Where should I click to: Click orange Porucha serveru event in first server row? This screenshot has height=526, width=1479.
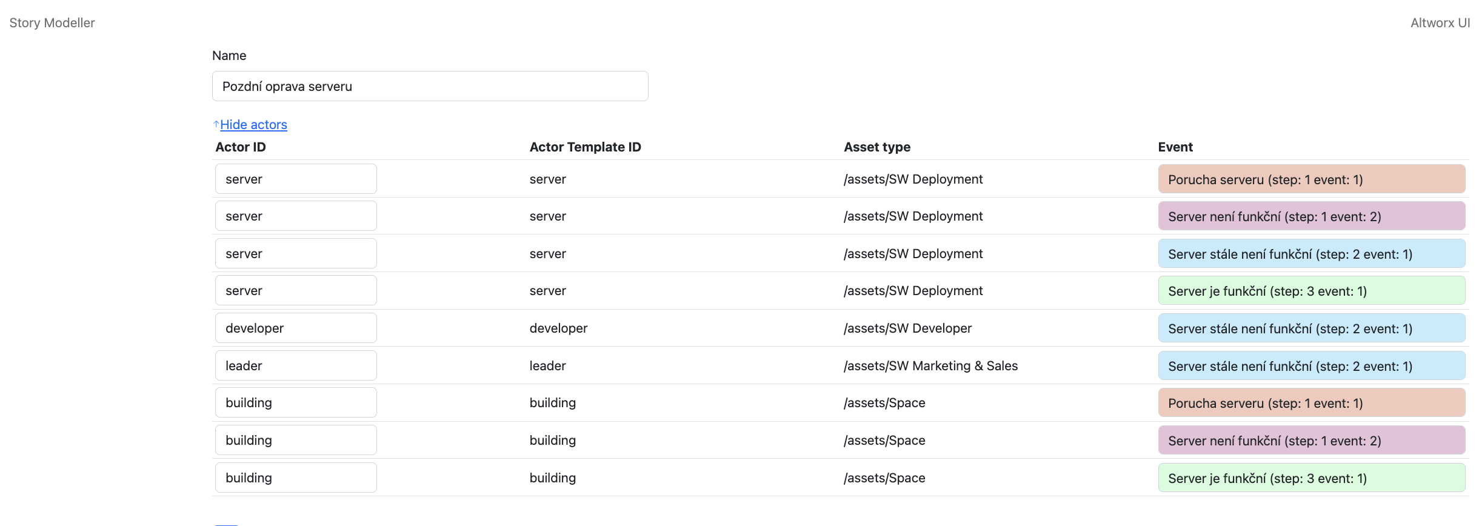[x=1311, y=179]
